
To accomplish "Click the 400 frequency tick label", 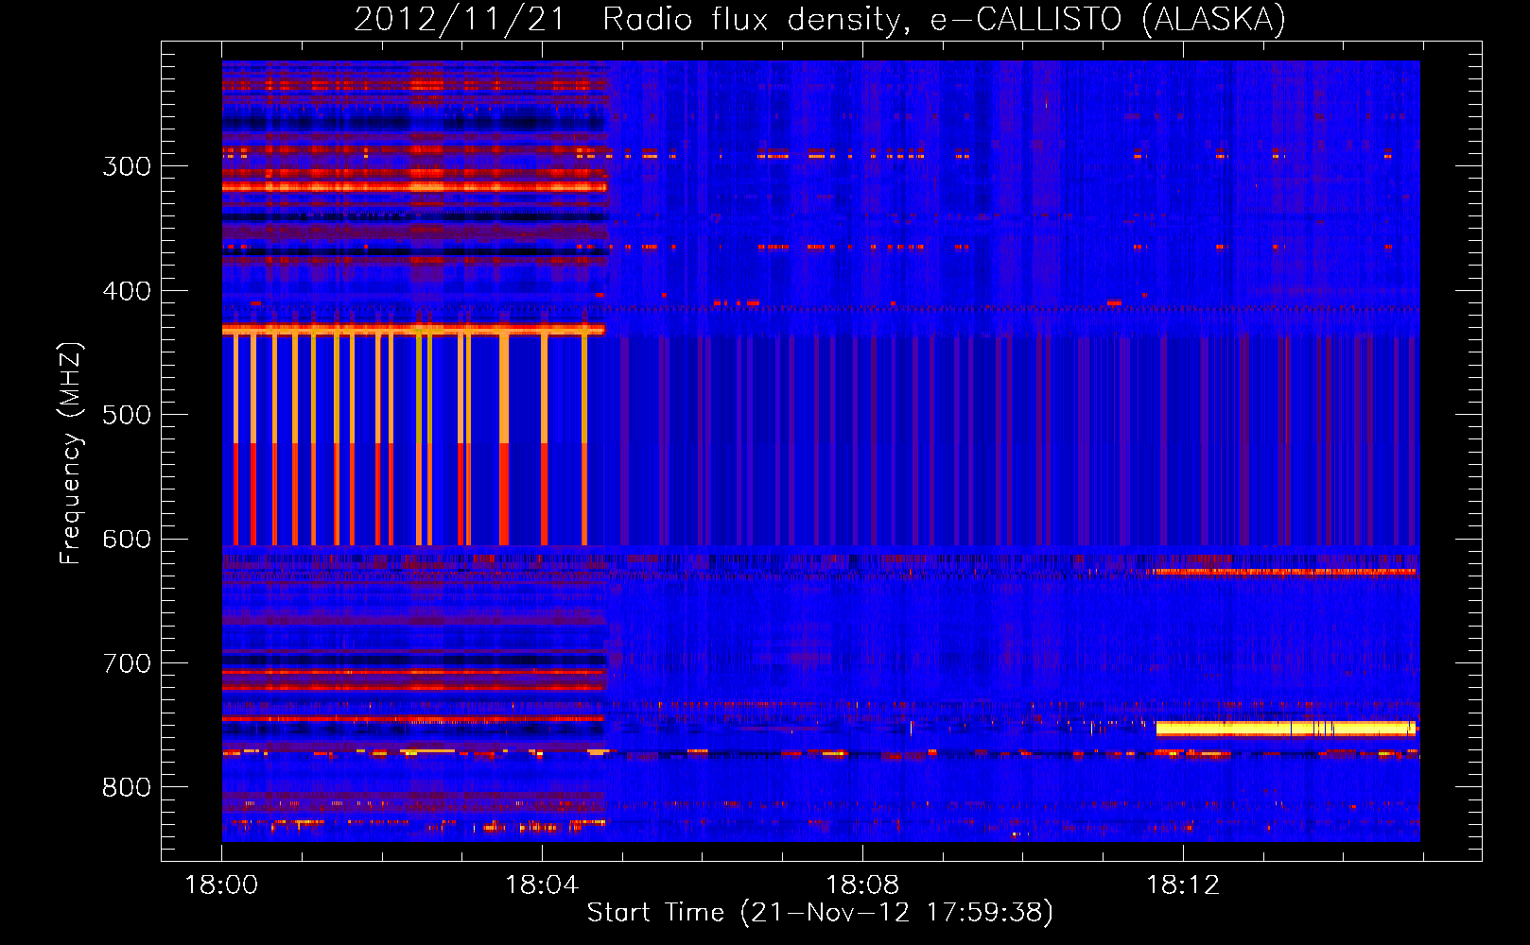I will click(127, 291).
